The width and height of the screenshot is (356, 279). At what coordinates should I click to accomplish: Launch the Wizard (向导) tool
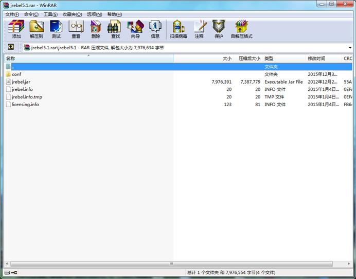[x=135, y=29]
